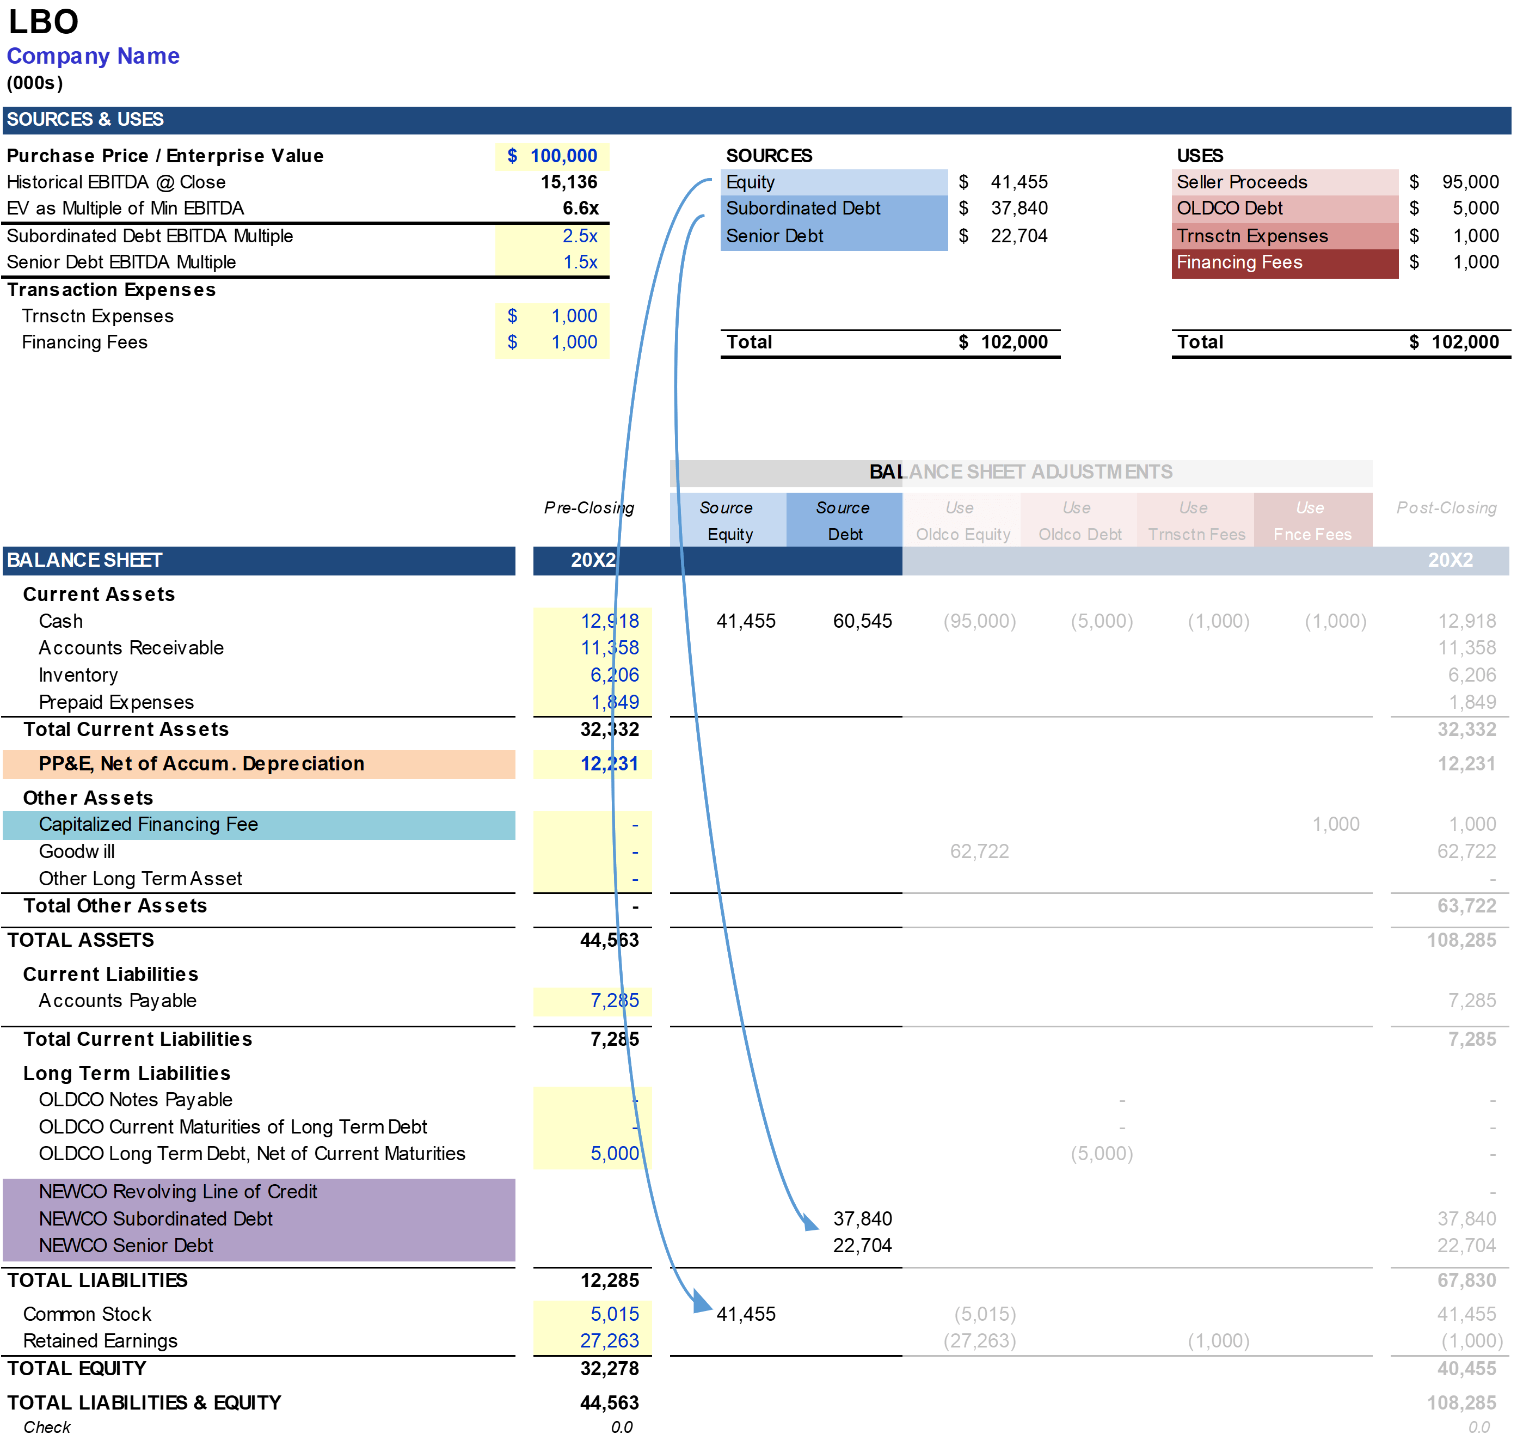Click post-closing TOTAL ASSETS 108,285
This screenshot has width=1517, height=1452.
(1461, 940)
